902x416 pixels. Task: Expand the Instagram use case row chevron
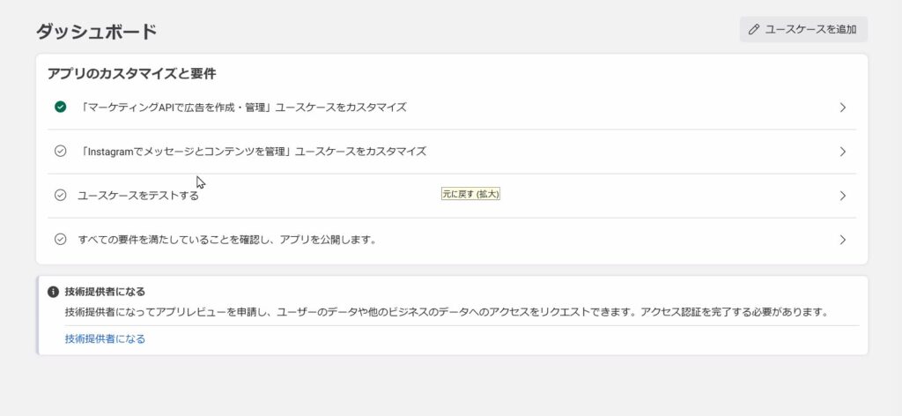click(842, 152)
